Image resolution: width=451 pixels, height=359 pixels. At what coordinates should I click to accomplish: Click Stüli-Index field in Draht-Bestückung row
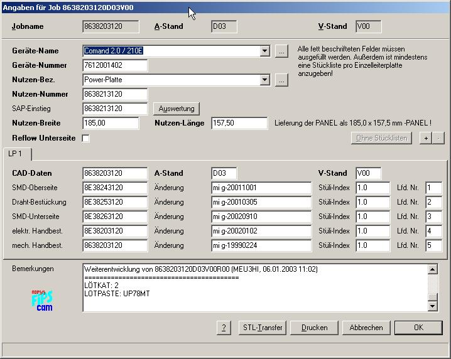tap(372, 202)
